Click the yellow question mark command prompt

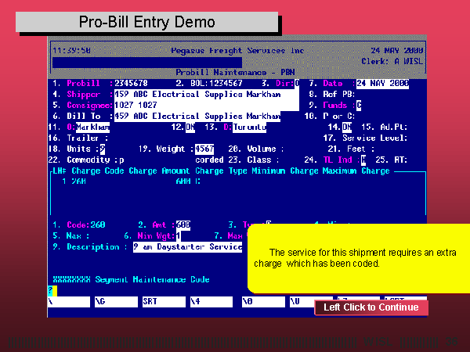point(51,289)
